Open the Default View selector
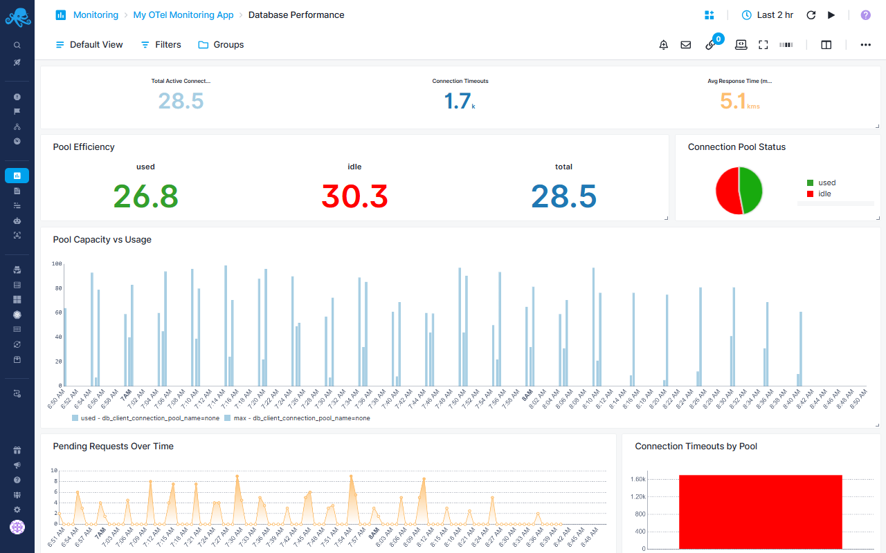 pos(89,44)
